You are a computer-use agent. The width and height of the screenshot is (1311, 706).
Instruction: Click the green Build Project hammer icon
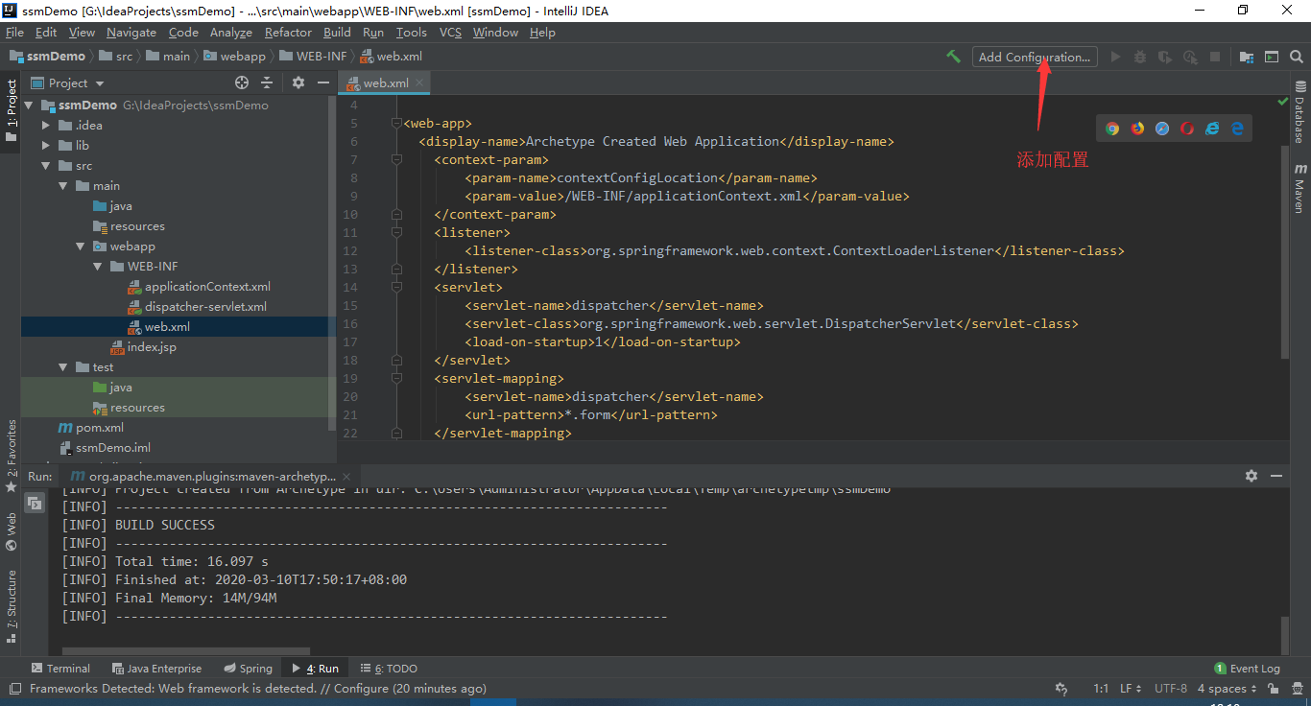953,57
